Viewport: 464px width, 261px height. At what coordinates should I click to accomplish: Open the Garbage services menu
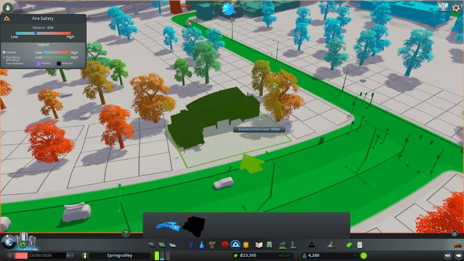(x=212, y=245)
